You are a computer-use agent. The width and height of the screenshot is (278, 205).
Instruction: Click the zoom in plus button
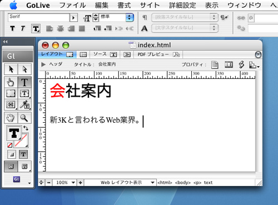click(81, 183)
